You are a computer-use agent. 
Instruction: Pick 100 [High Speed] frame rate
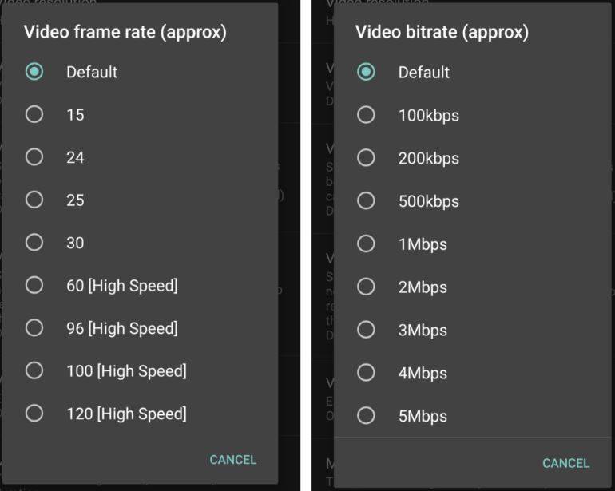[34, 370]
